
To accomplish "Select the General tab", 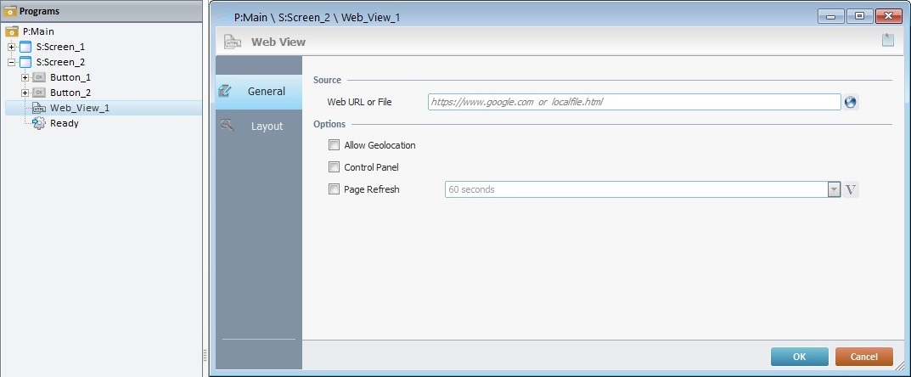I will pyautogui.click(x=260, y=91).
